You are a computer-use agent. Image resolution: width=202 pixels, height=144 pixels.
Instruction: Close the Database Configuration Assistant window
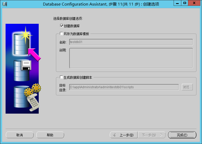(x=194, y=3)
